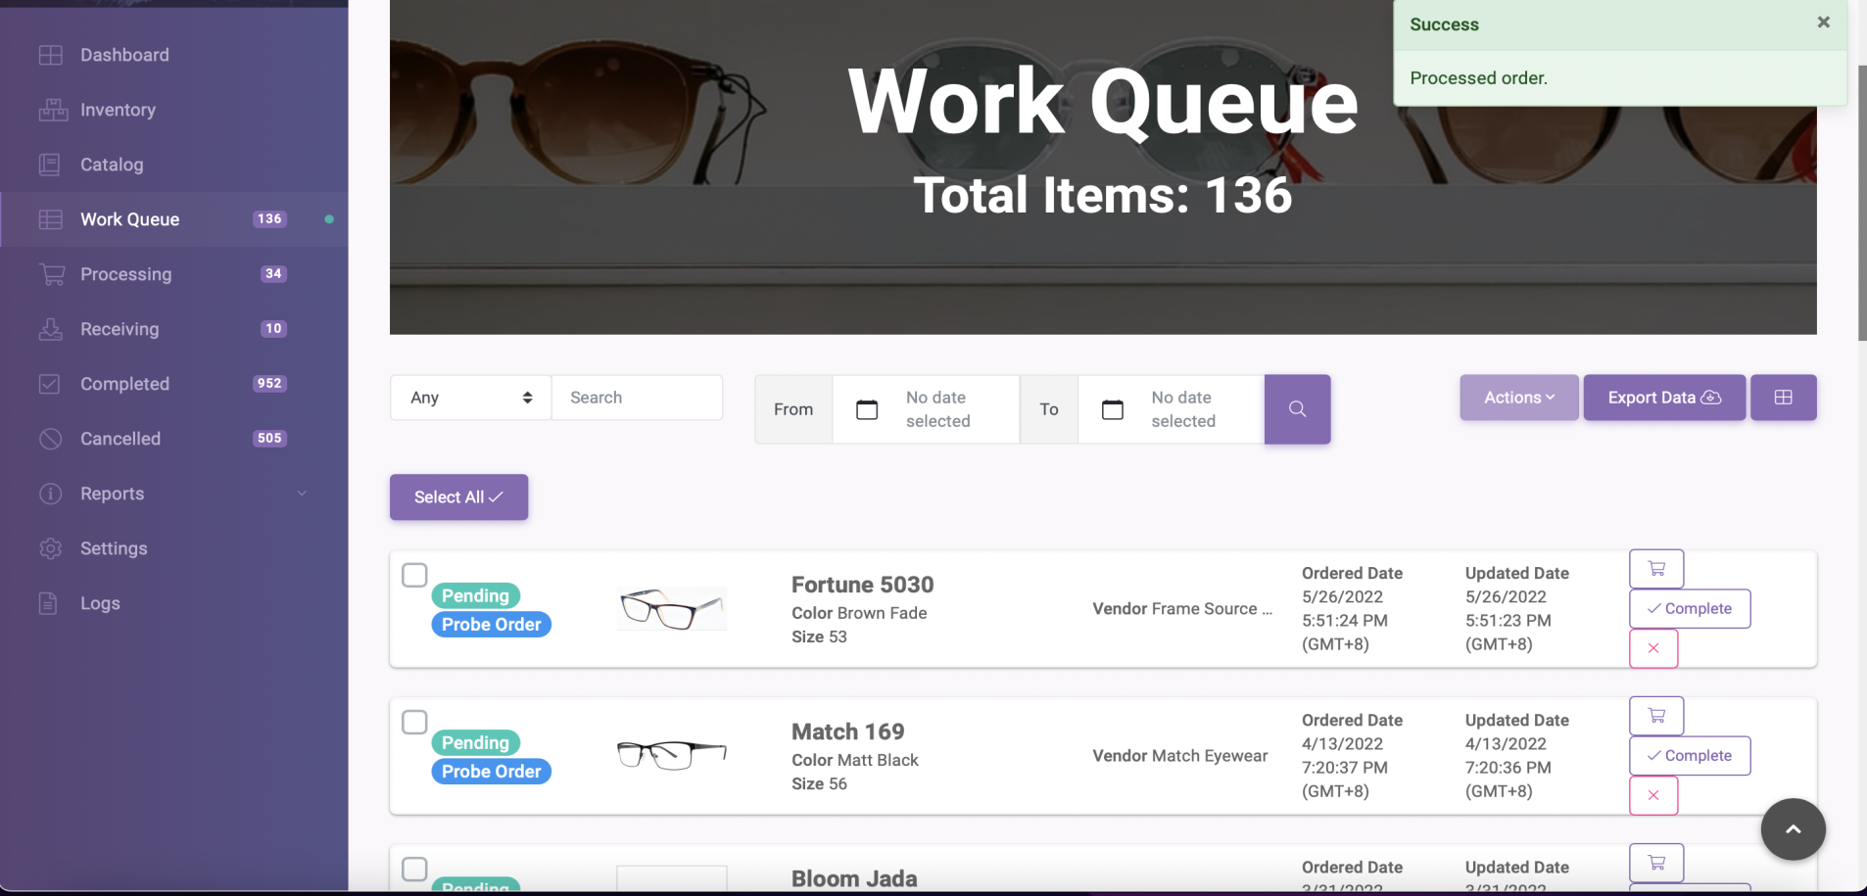
Task: Click the Probe Order badge on Match 169
Action: point(492,772)
